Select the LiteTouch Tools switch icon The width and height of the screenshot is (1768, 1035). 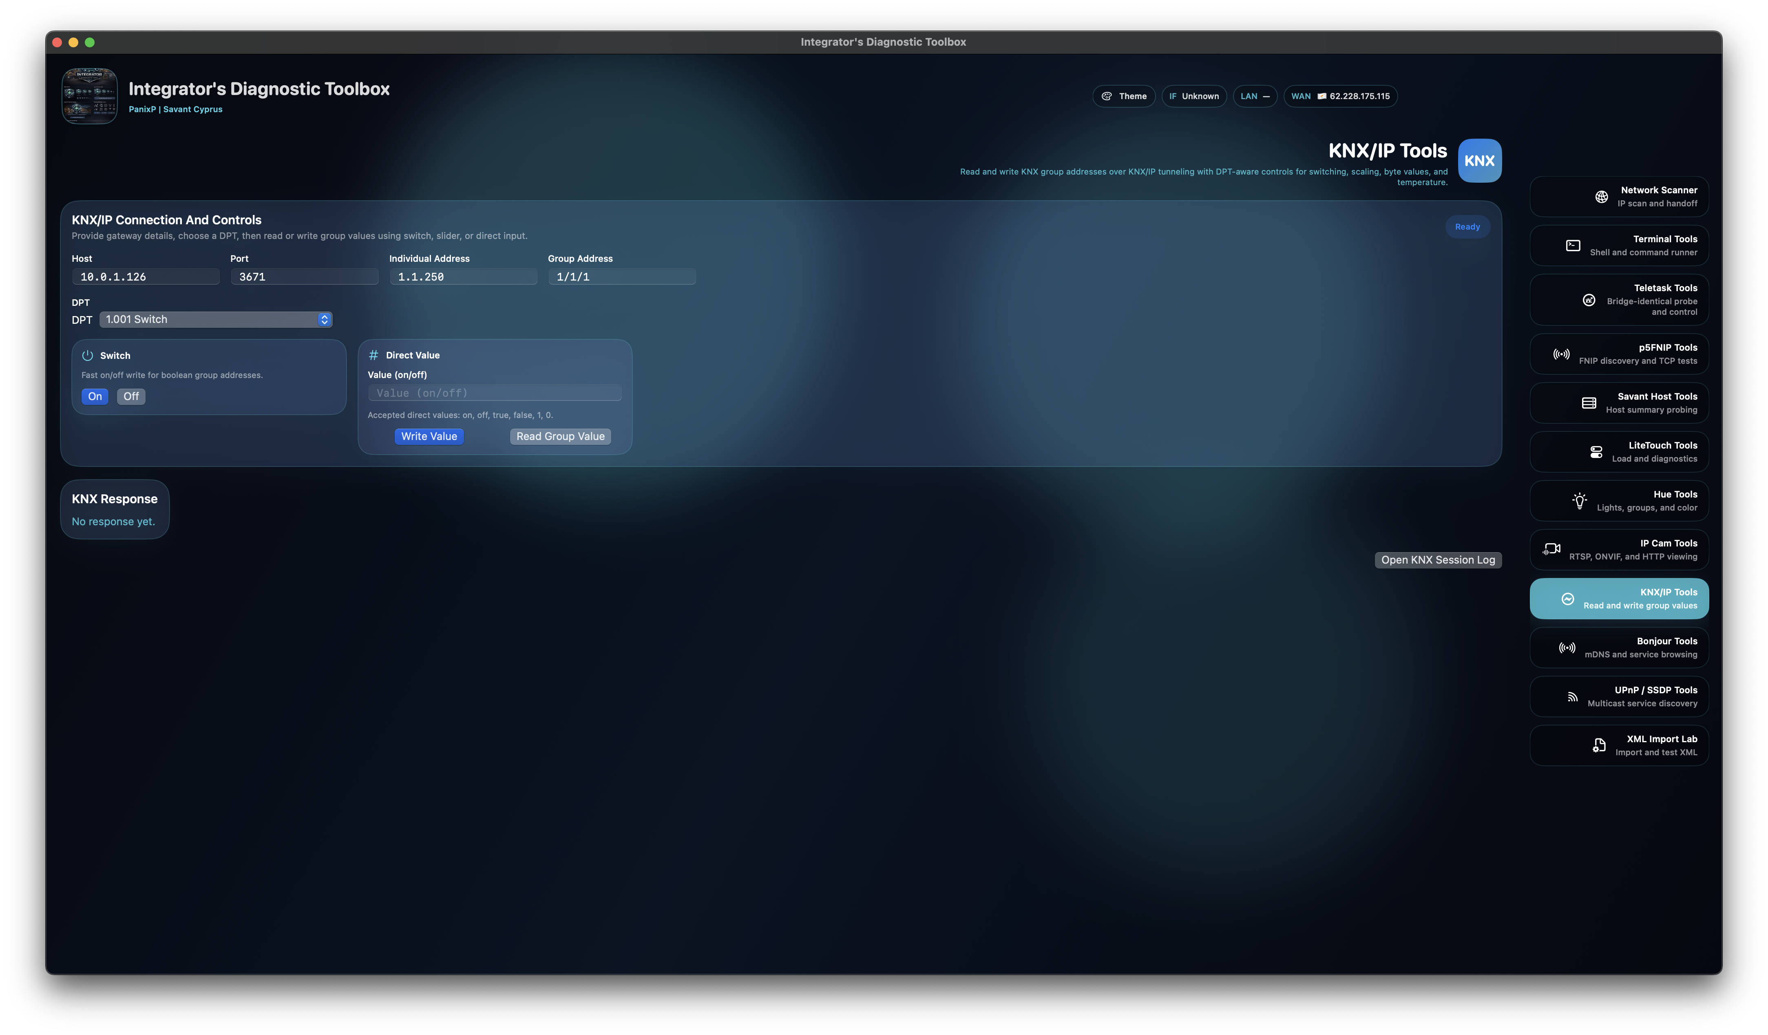point(1596,452)
